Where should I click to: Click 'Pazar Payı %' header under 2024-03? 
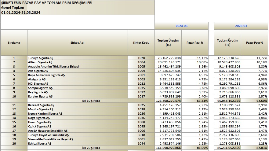tap(195, 42)
